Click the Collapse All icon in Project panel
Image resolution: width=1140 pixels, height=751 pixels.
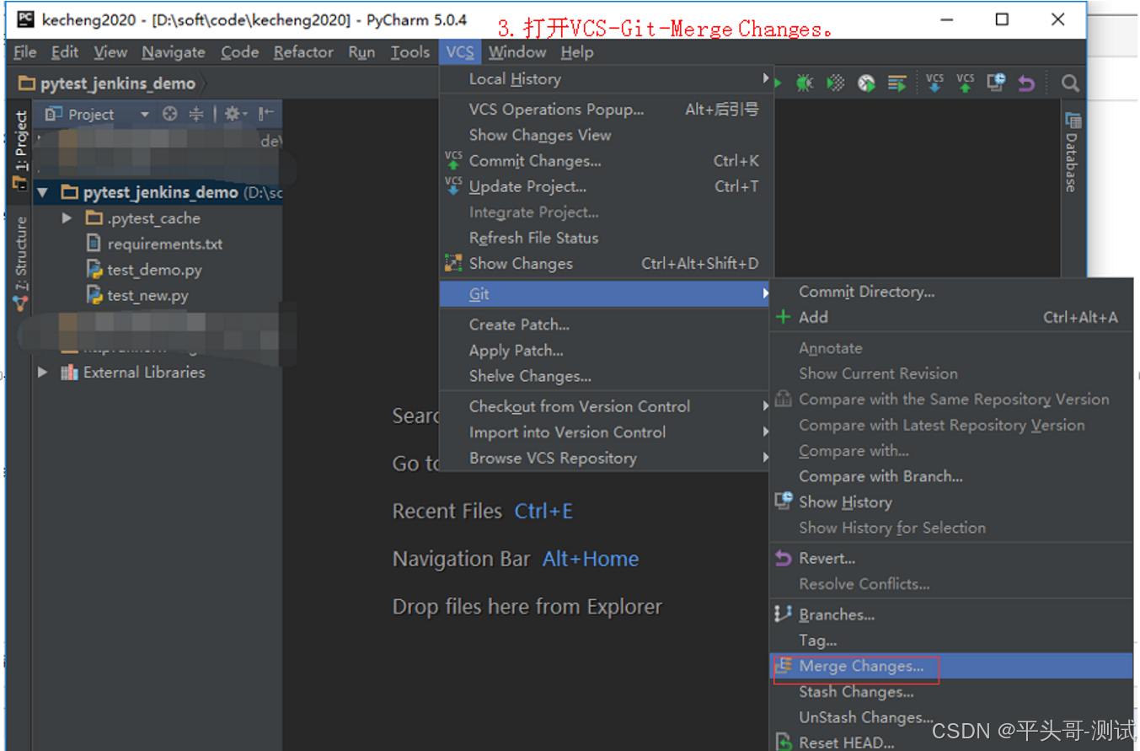coord(197,114)
